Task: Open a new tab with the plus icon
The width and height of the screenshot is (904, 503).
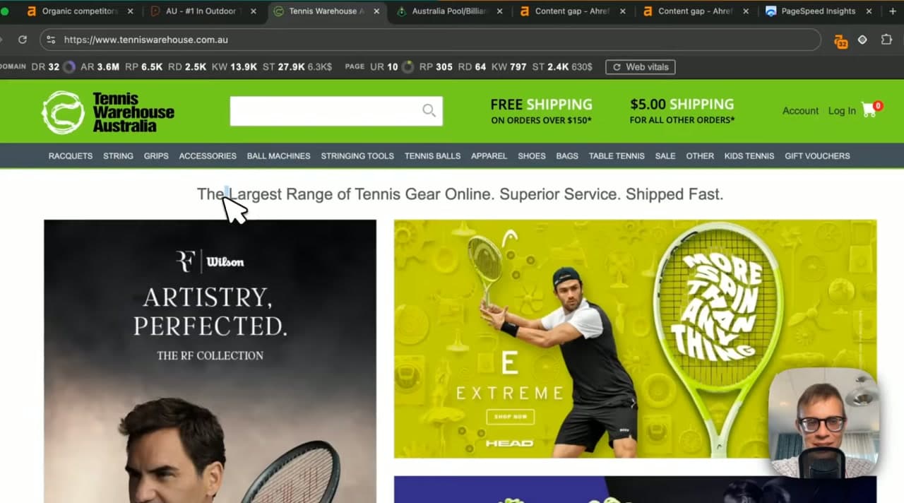Action: [x=892, y=11]
